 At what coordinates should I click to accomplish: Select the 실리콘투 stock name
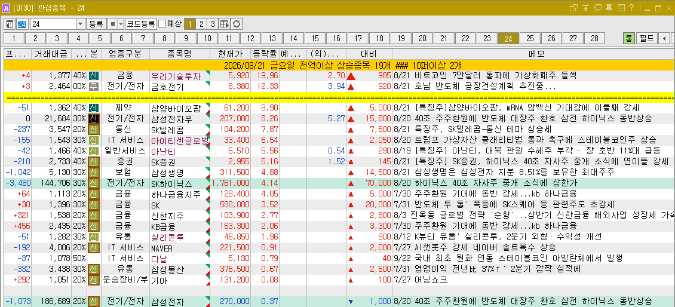167,237
